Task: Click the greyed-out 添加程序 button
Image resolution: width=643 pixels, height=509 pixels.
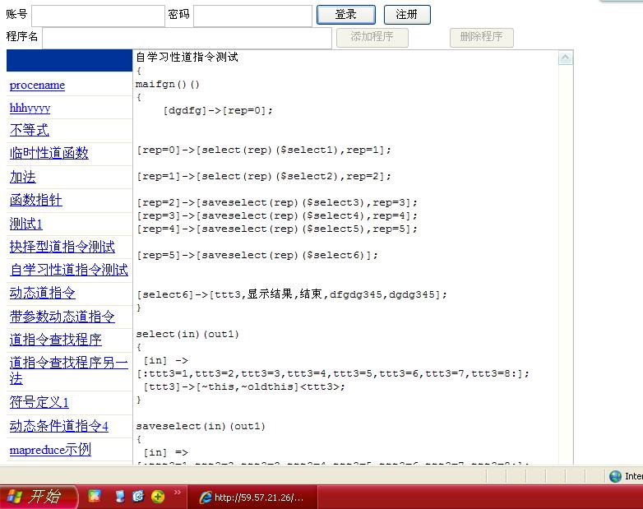Action: [x=372, y=37]
